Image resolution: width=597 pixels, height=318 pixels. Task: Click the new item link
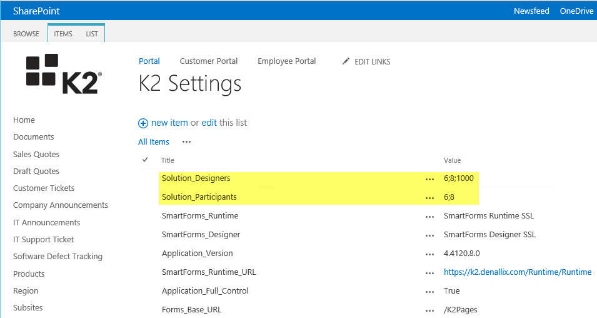[x=169, y=123]
